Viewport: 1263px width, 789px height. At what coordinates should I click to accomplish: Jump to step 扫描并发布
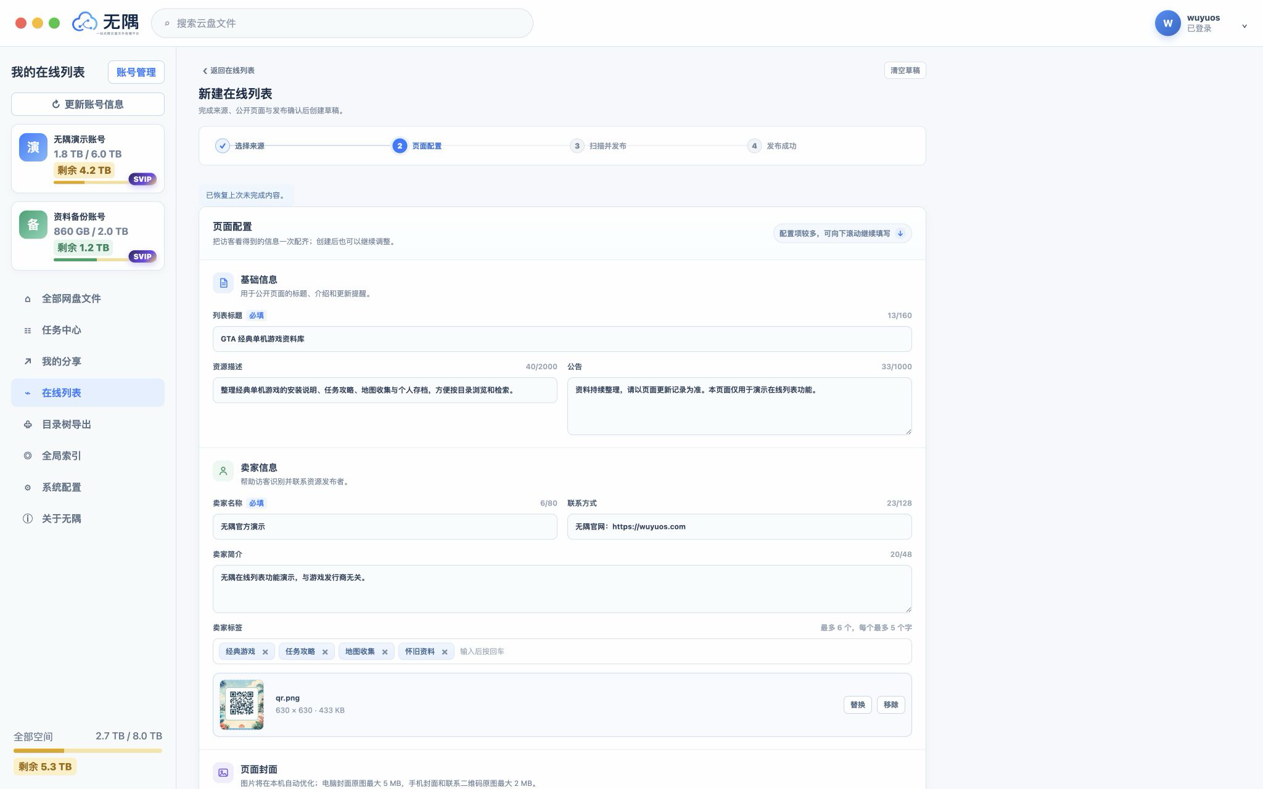coord(598,146)
